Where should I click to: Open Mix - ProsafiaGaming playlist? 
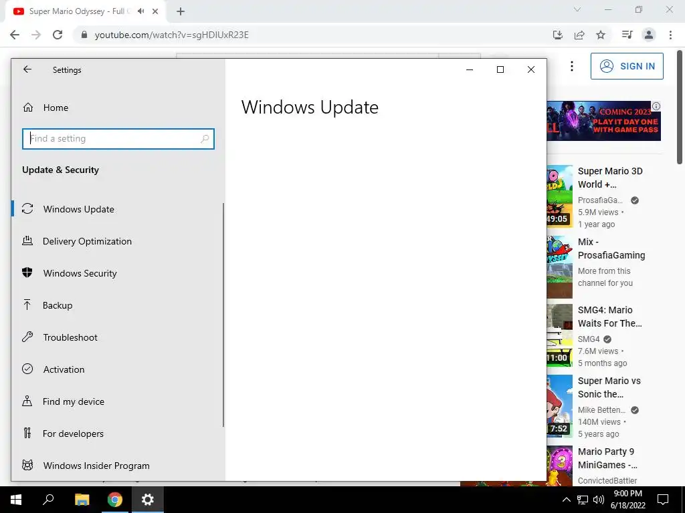(611, 248)
